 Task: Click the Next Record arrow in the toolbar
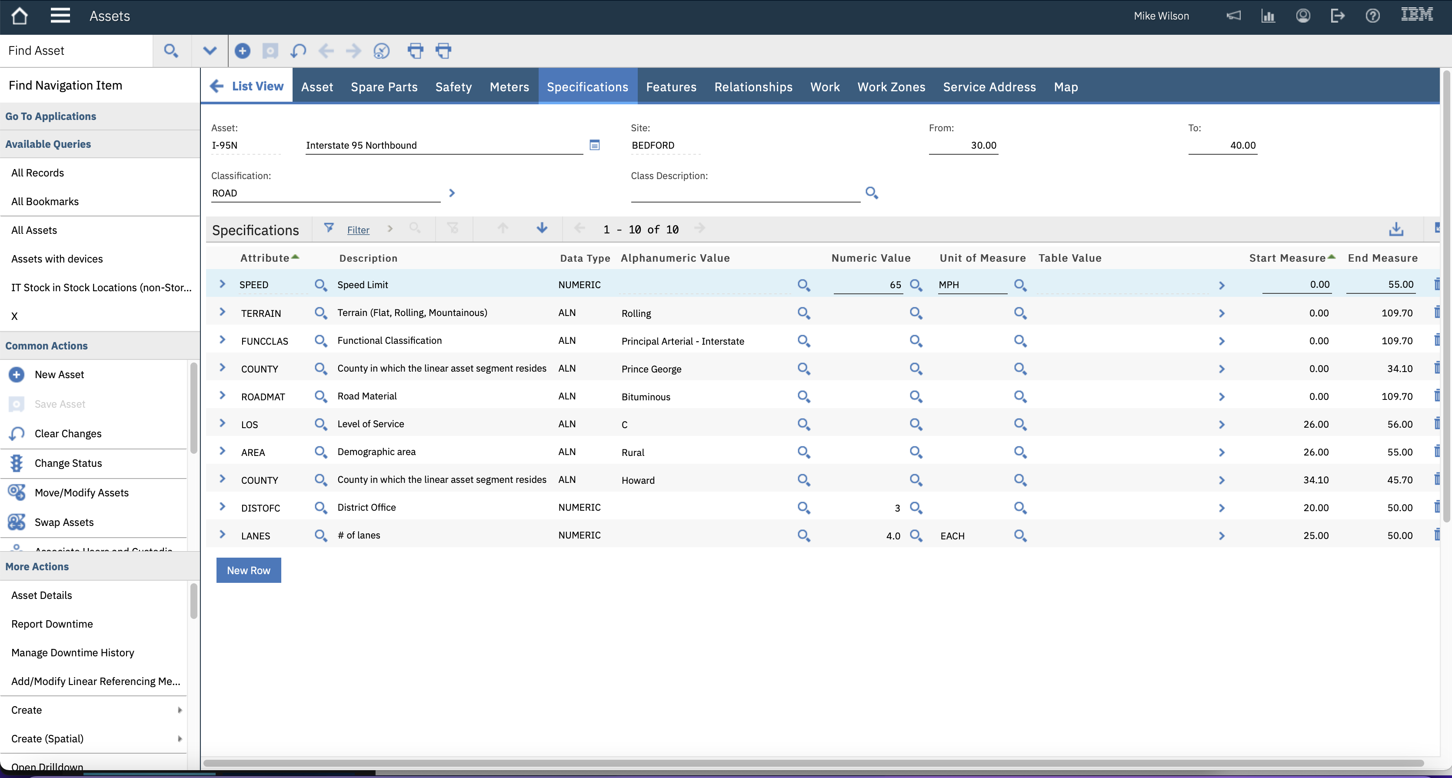353,50
